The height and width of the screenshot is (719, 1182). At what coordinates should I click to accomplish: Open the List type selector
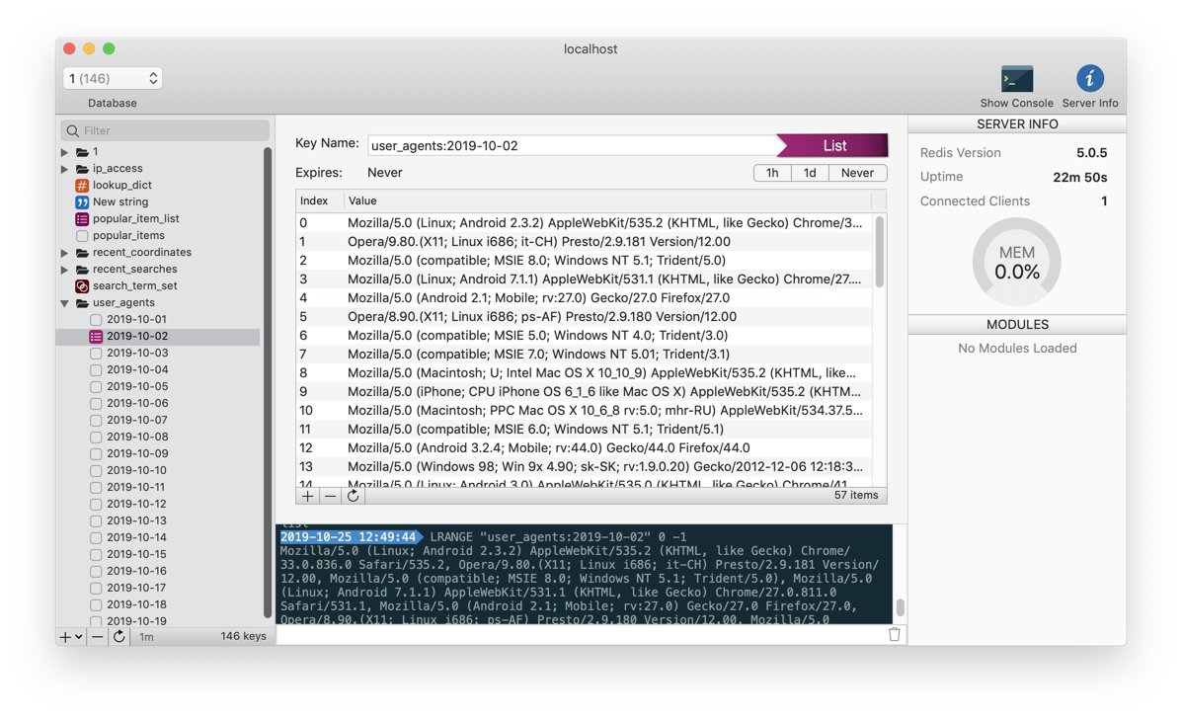tap(832, 145)
